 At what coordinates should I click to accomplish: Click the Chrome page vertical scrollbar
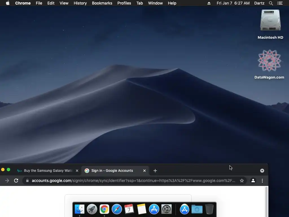[266, 201]
